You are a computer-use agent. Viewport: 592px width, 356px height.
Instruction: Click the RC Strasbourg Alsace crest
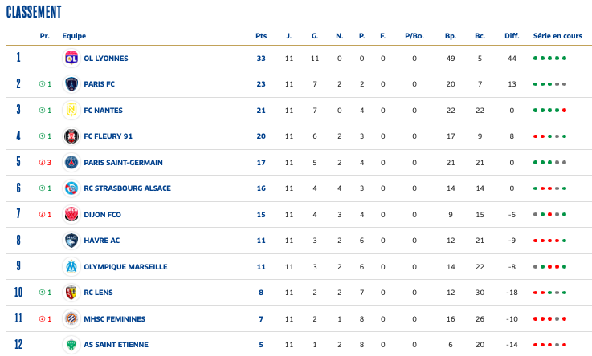point(71,188)
